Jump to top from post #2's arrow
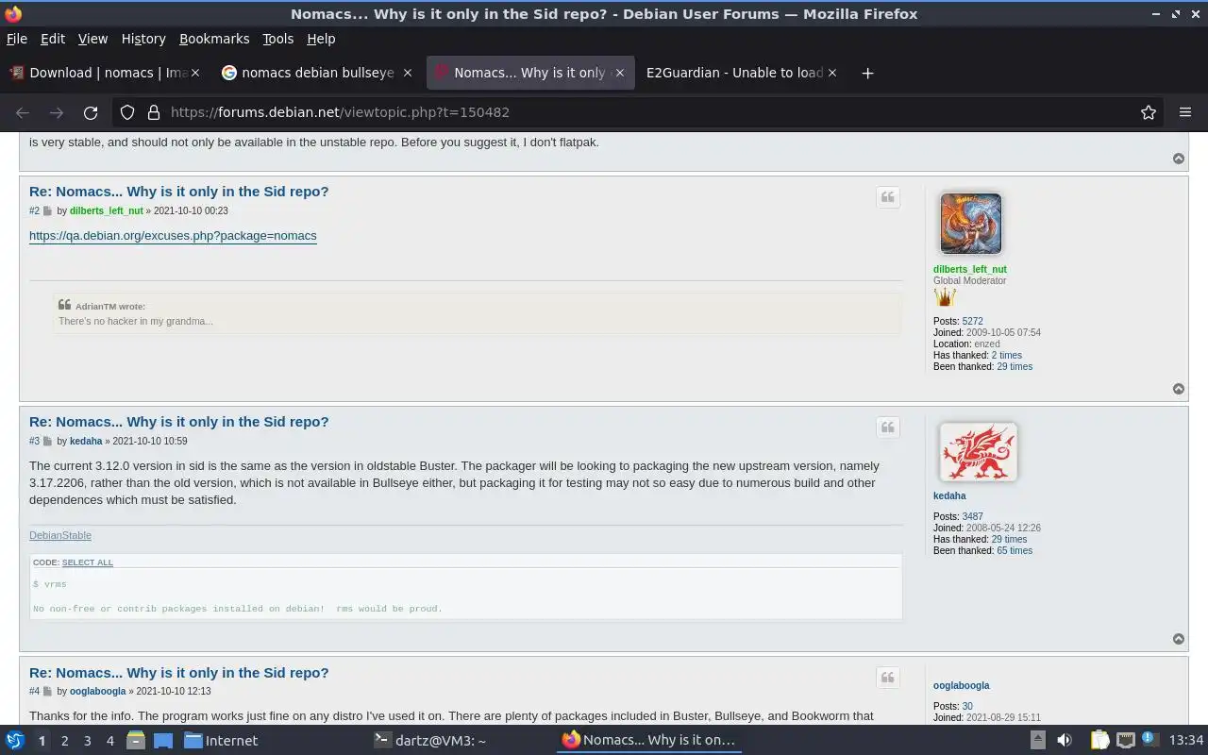 pyautogui.click(x=1179, y=389)
